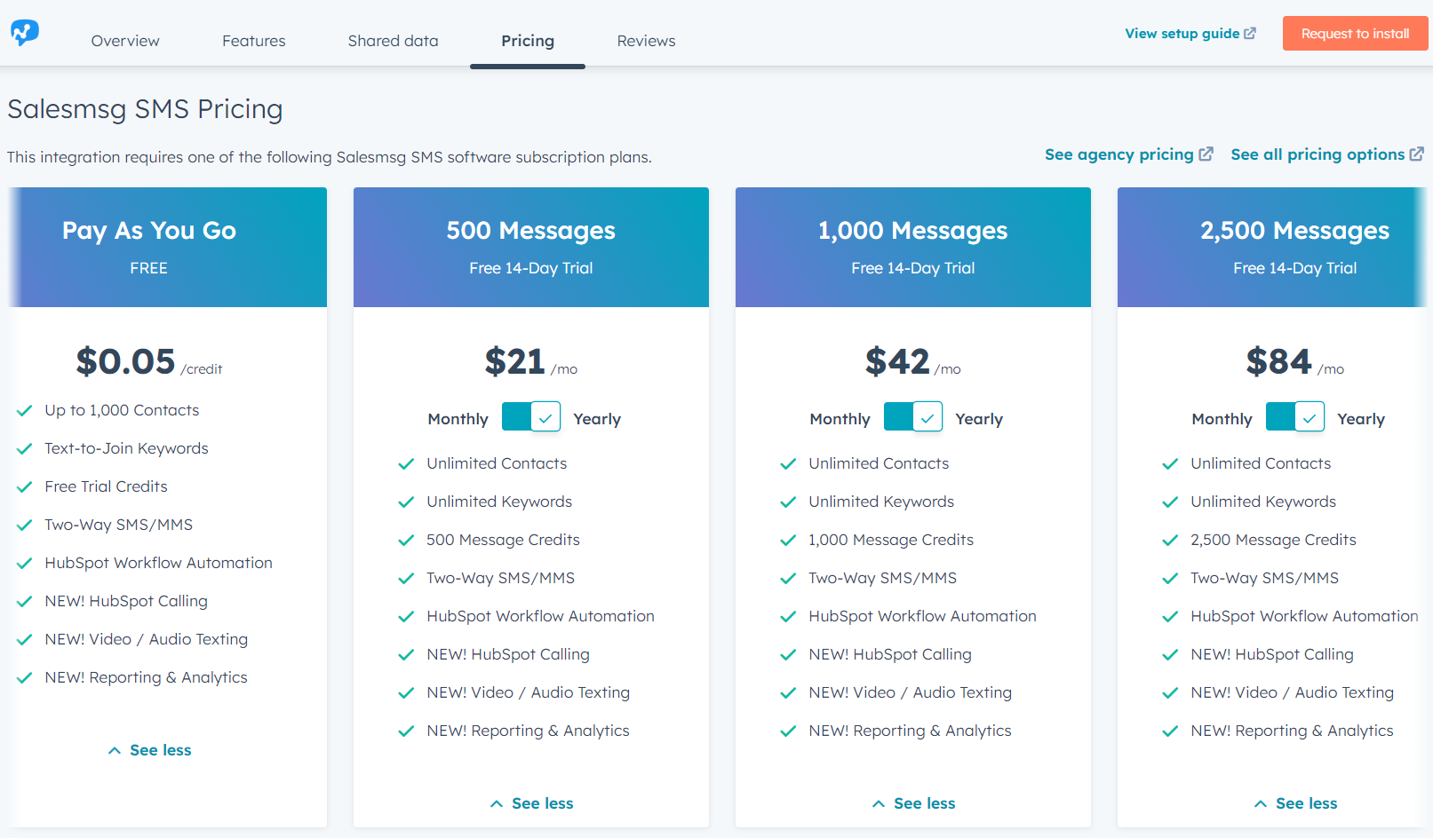Screen dimensions: 1433x838
Task: Click checkmark beside Up to 1,000 Contacts
Action: pyautogui.click(x=25, y=411)
